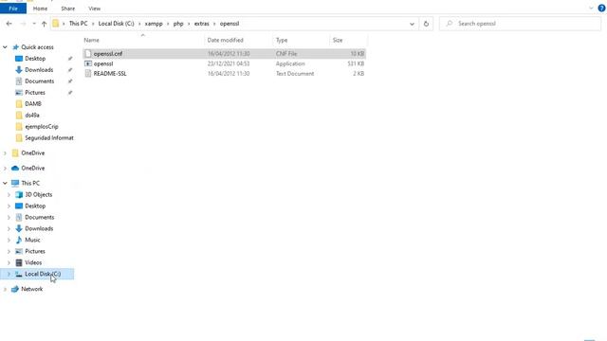Sort by the Size column header
This screenshot has height=341, width=607.
[338, 40]
